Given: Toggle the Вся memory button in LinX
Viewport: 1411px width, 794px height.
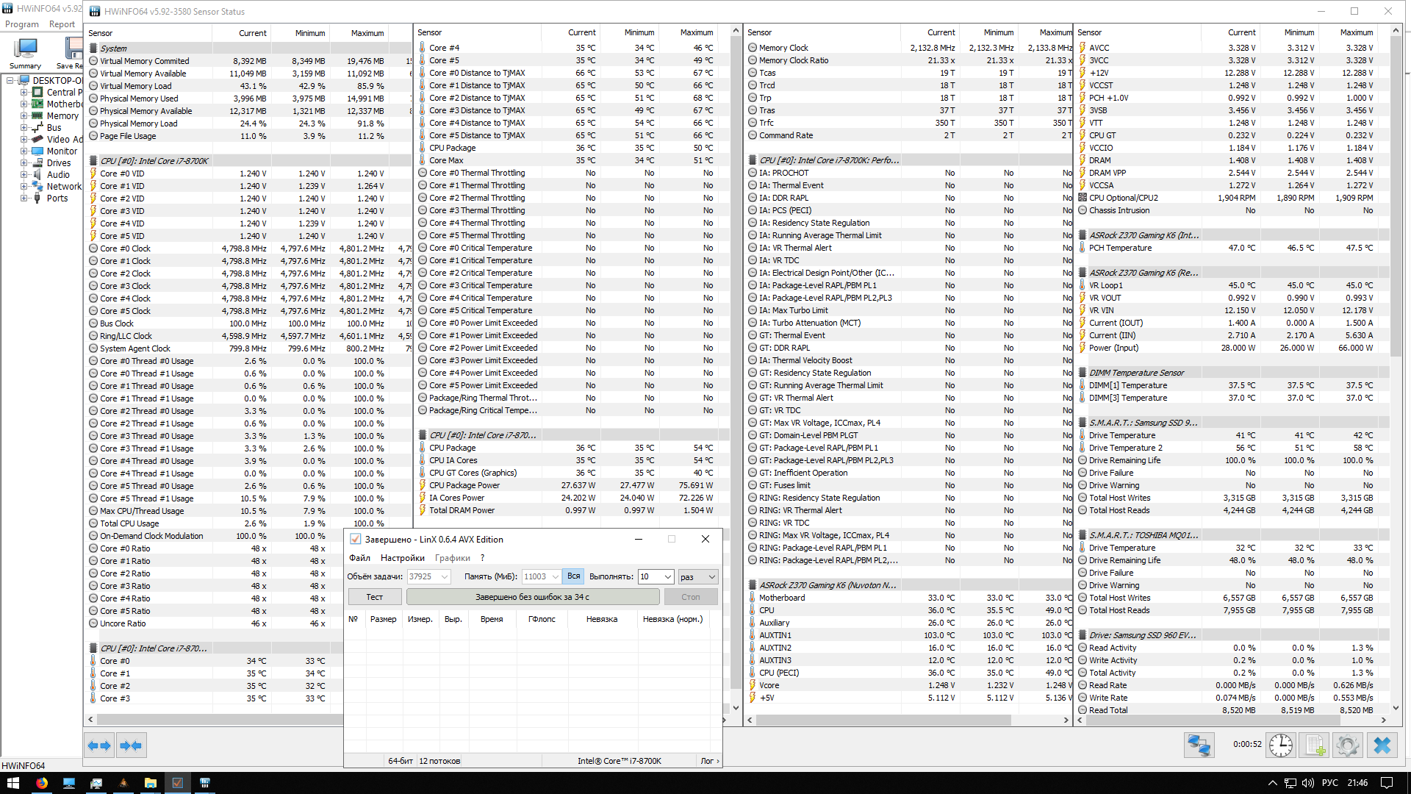Looking at the screenshot, I should coord(573,576).
